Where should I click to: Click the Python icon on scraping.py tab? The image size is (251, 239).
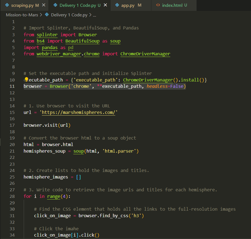(x=7, y=5)
